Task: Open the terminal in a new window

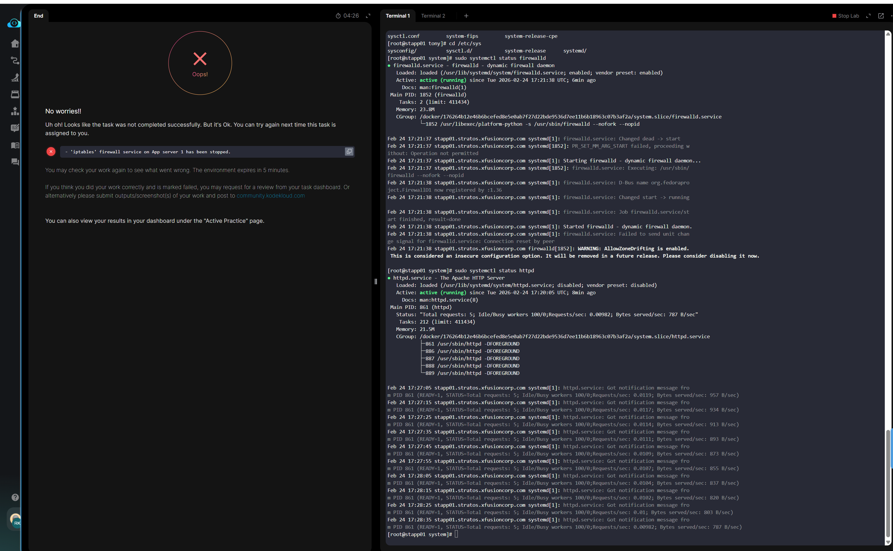Action: click(x=881, y=16)
